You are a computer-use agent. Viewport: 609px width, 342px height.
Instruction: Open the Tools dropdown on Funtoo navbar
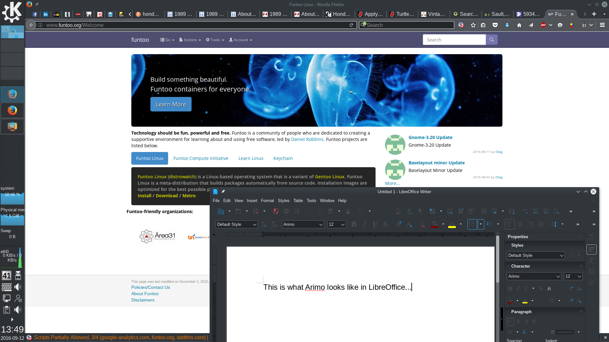click(x=215, y=40)
